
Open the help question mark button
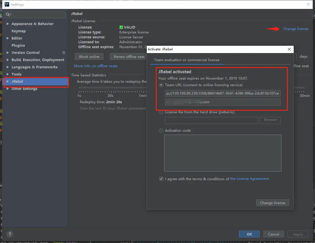click(10, 234)
